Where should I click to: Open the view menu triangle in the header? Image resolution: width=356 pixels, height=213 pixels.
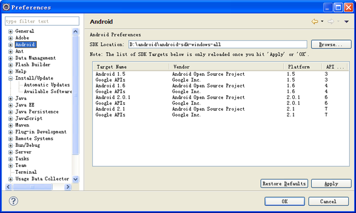click(x=347, y=21)
